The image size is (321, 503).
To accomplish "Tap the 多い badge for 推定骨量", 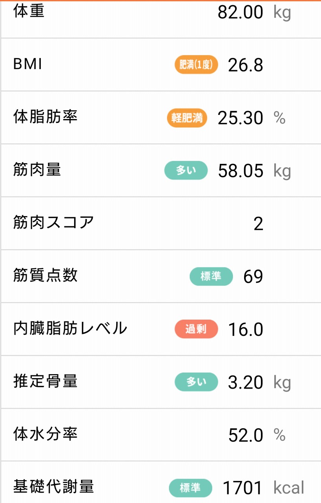I will coord(196,382).
